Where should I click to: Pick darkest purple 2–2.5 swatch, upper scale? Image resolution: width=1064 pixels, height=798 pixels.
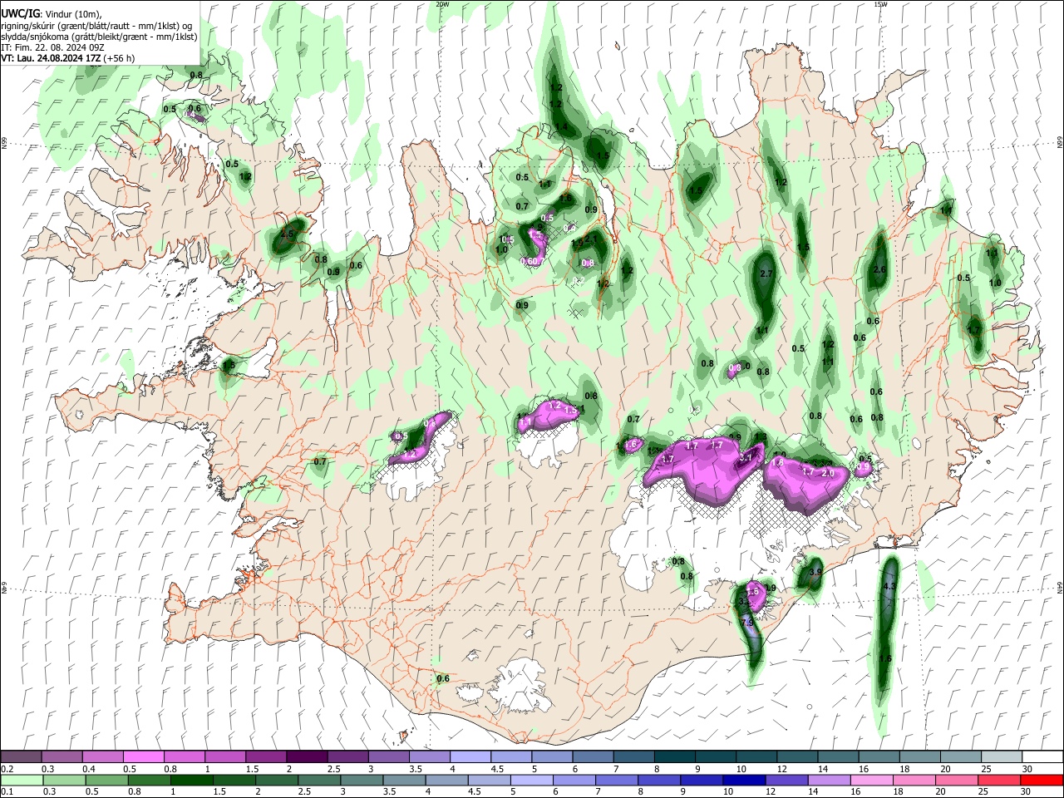coord(307,756)
